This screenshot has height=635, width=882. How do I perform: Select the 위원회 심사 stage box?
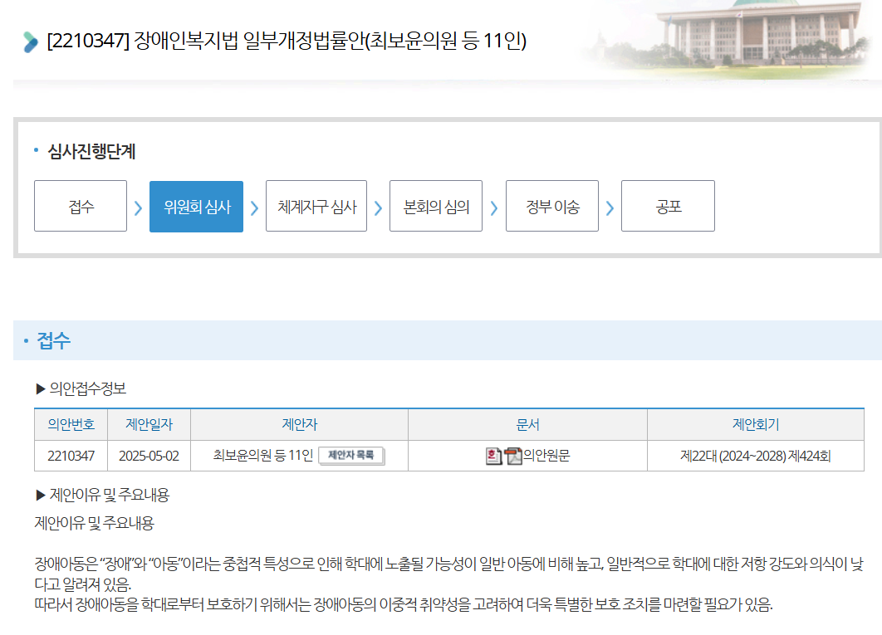pyautogui.click(x=196, y=206)
